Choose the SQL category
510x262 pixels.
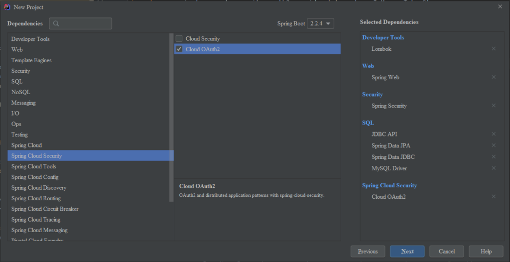click(91, 81)
